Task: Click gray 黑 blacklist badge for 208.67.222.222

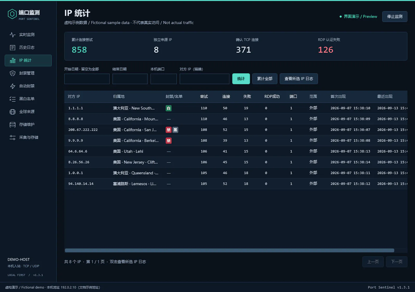Action: click(175, 130)
